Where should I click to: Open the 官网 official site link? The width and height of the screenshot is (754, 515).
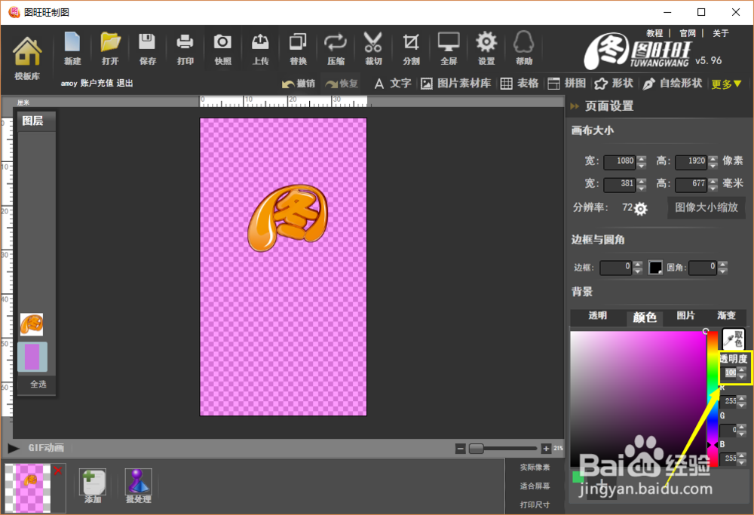[x=688, y=33]
